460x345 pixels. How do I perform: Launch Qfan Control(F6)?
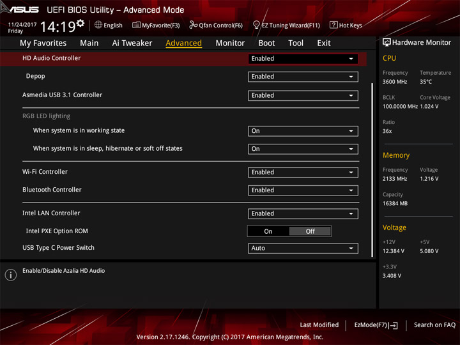tap(216, 25)
